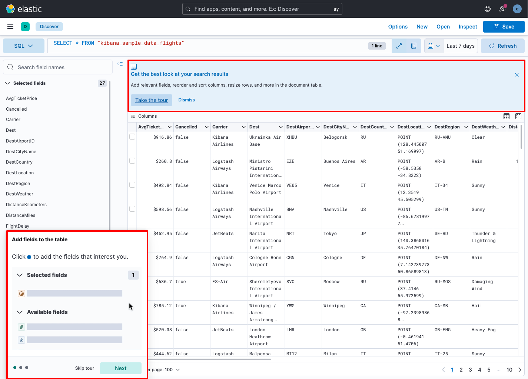The image size is (528, 379).
Task: Open the date quick menu calendar
Action: [x=434, y=46]
